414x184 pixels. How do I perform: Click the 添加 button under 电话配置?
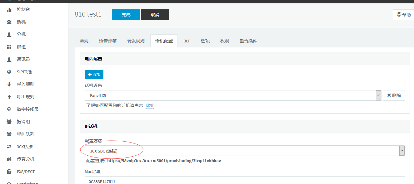tap(94, 75)
